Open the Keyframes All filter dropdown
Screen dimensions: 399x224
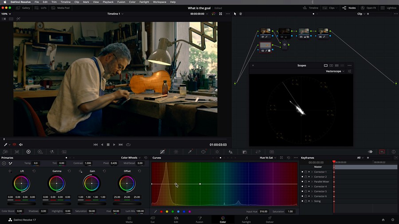[x=360, y=158]
